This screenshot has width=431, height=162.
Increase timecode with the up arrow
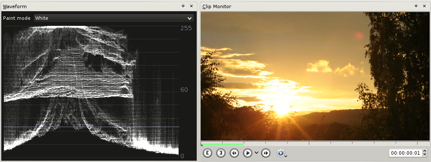[x=425, y=151]
